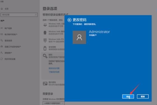Select the Windows Hello fingerprint icon
The height and width of the screenshot is (105, 157).
[45, 32]
